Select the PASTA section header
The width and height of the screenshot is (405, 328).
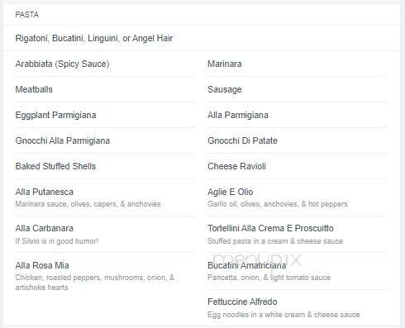point(27,15)
